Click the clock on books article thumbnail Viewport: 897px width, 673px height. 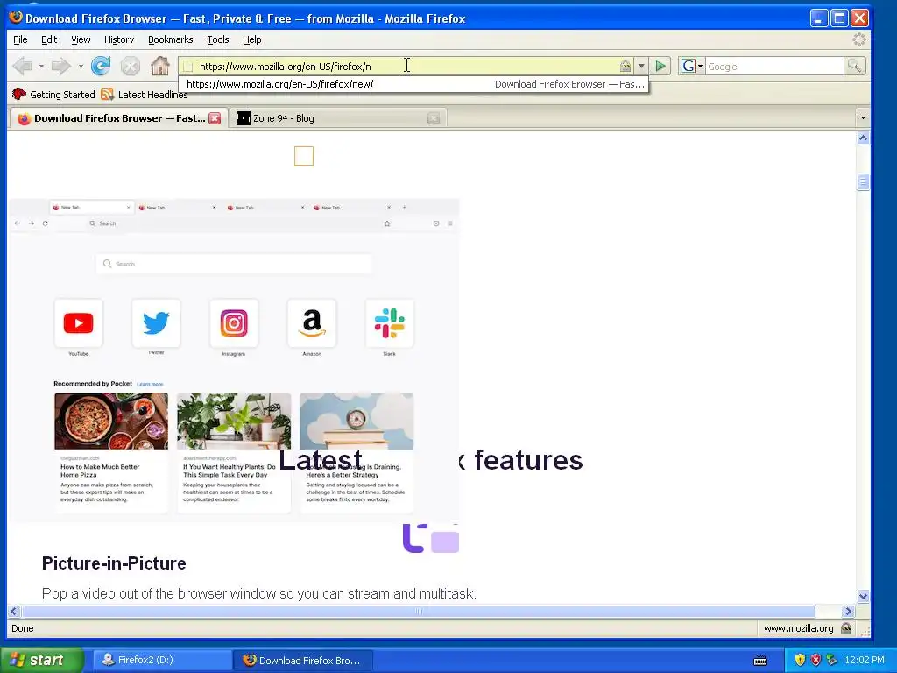357,422
